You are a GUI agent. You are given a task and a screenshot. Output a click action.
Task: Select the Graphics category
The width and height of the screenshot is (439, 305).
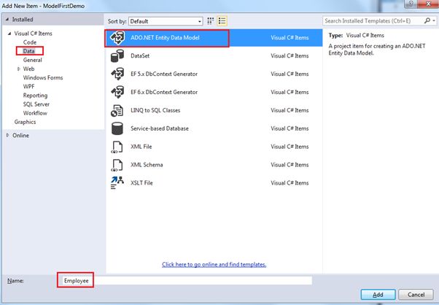(25, 122)
